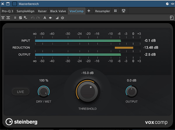Click the -0.1 dB input reading
Screen dimensions: 175x130
tap(150, 41)
